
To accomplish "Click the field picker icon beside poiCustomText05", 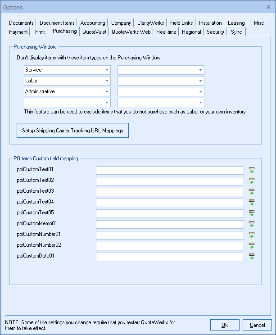I will pos(252,213).
